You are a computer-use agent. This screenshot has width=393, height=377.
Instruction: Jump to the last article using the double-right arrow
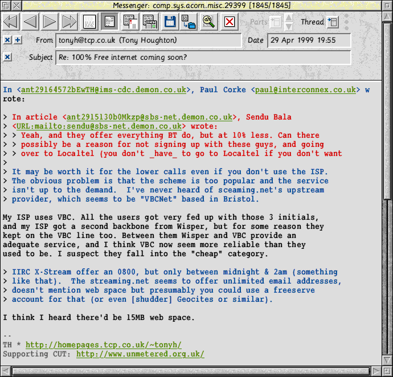[69, 22]
